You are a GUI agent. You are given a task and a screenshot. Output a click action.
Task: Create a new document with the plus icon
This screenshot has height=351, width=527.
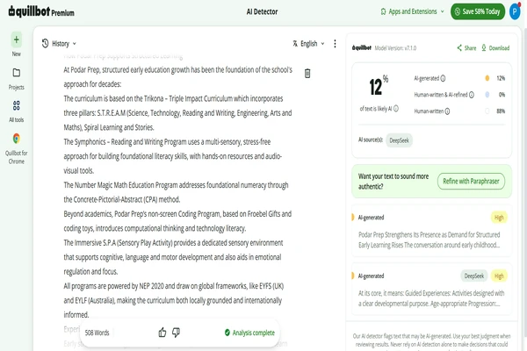tap(16, 40)
